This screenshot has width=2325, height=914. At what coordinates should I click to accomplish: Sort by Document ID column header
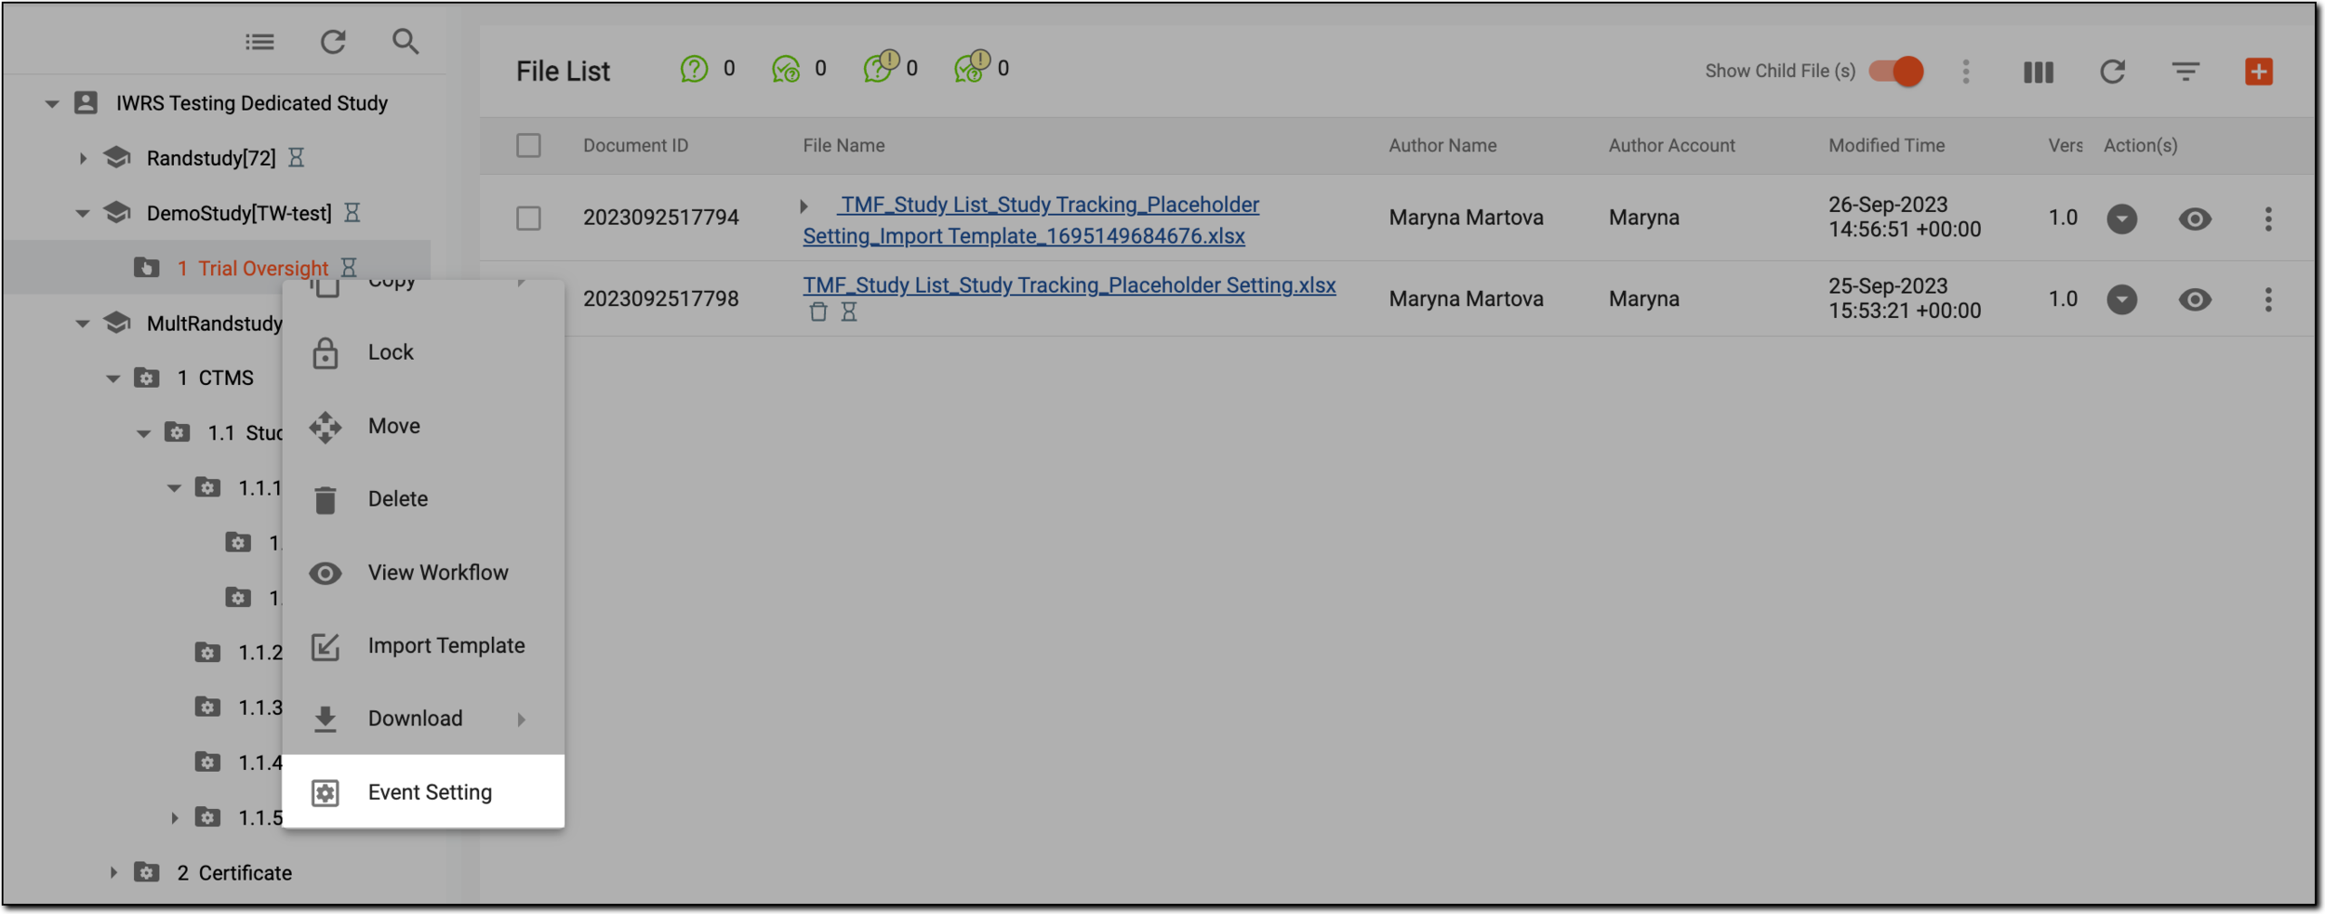tap(635, 146)
